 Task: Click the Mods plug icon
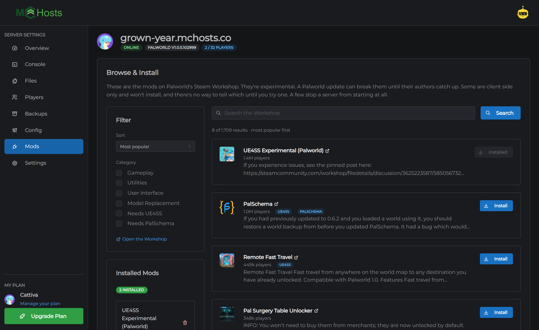click(x=15, y=147)
